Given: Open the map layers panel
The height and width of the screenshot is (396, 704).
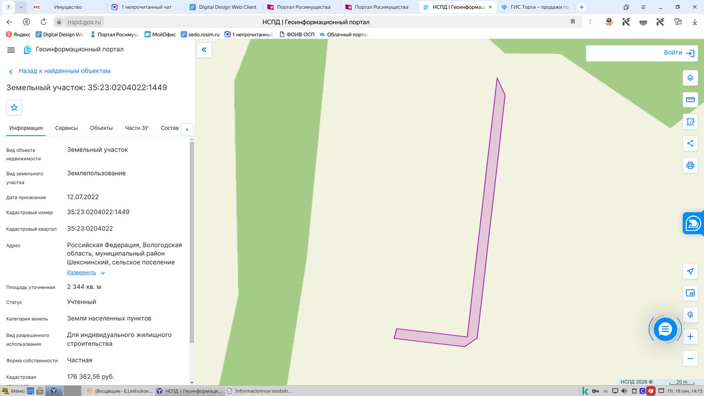Looking at the screenshot, I should coord(690,78).
